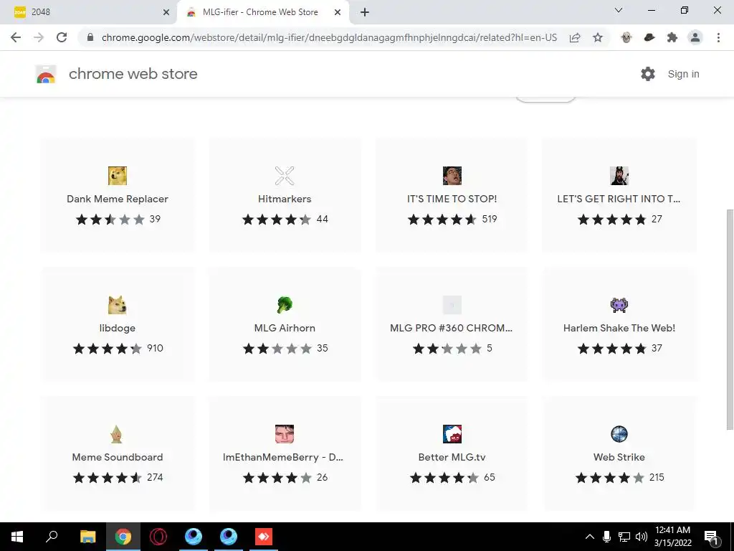The height and width of the screenshot is (551, 734).
Task: Reload the current page
Action: (62, 37)
